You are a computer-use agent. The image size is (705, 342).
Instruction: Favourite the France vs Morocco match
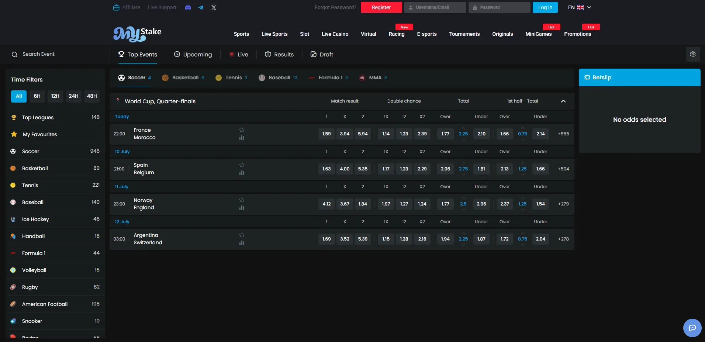tap(242, 130)
